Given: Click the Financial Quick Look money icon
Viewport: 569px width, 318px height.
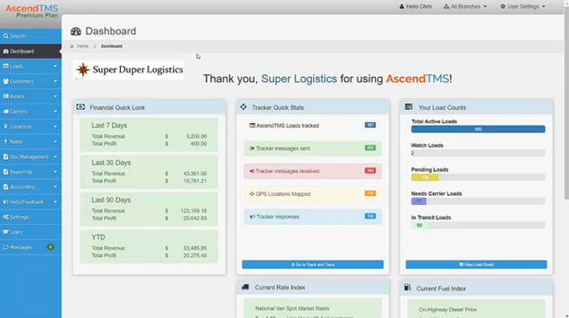Looking at the screenshot, I should (x=81, y=107).
